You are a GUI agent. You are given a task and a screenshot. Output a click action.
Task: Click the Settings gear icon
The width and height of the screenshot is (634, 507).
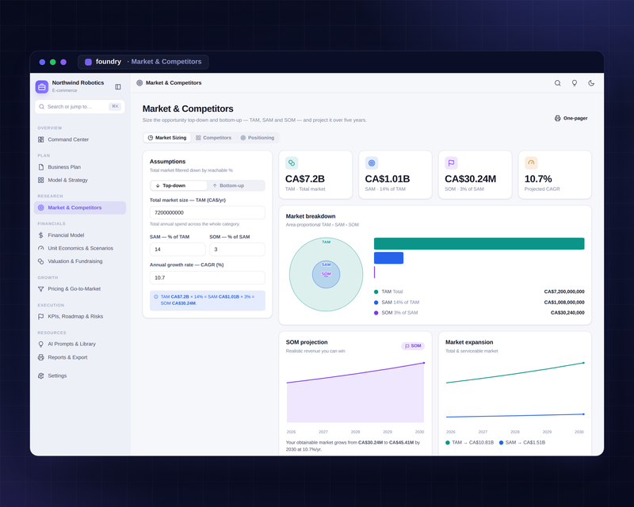(41, 375)
